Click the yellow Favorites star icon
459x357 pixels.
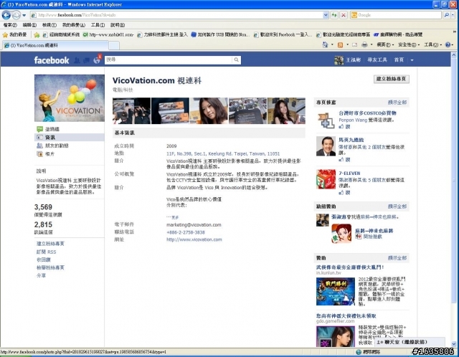[x=5, y=35]
